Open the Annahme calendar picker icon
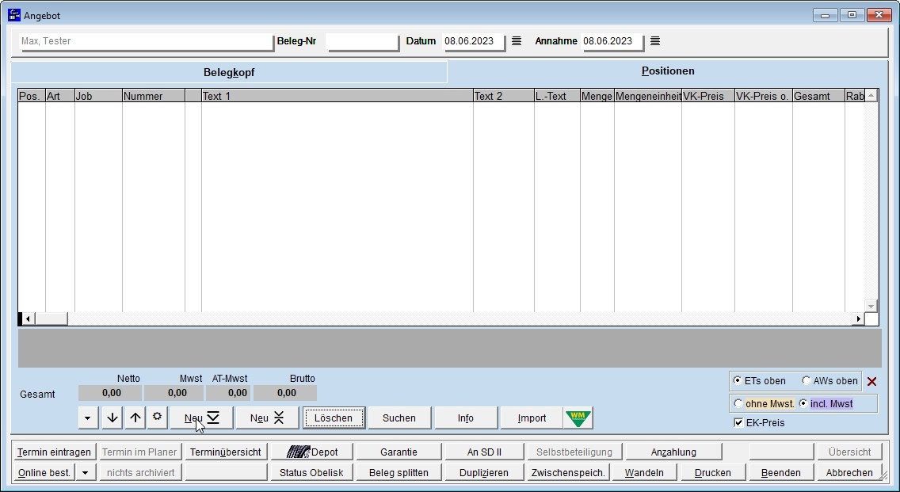Viewport: 900px width, 492px height. coord(655,40)
